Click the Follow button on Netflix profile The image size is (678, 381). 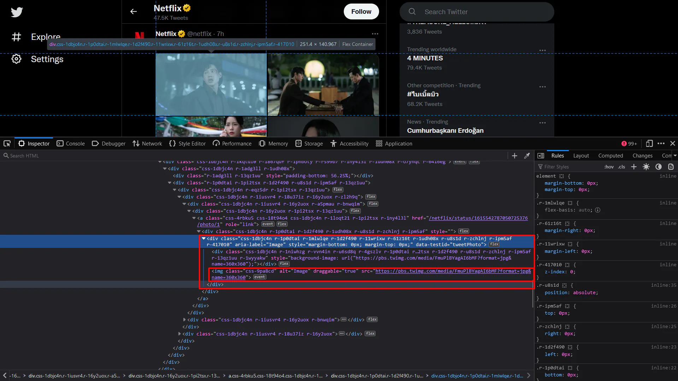point(361,11)
